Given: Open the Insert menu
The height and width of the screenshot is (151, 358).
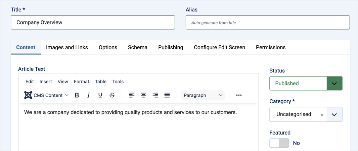Looking at the screenshot, I should 46,82.
